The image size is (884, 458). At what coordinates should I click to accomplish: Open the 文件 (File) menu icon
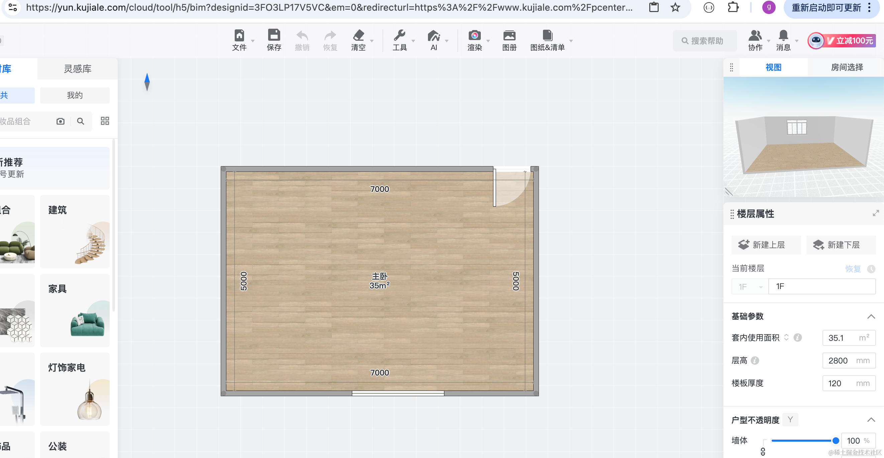point(239,35)
